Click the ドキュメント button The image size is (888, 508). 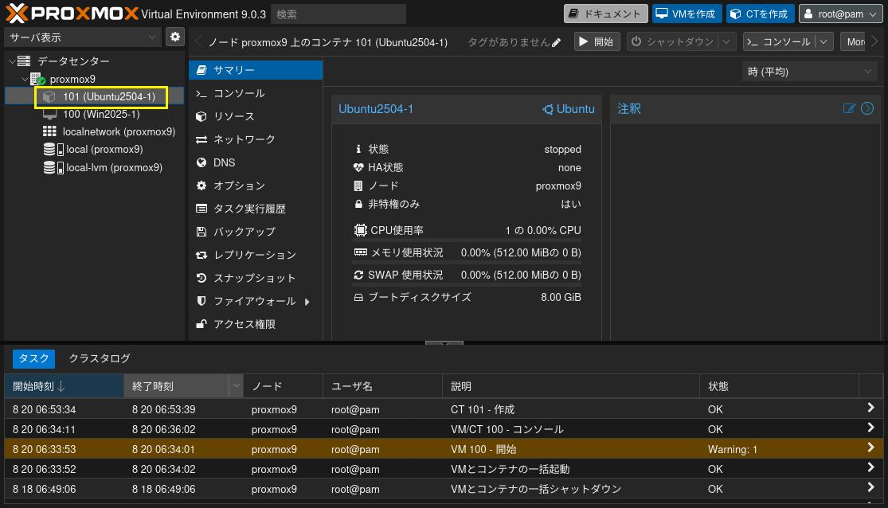[x=606, y=14]
